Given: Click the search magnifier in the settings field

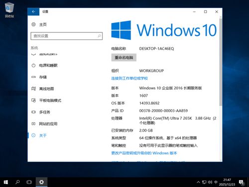Looking at the screenshot, I should click(x=99, y=36).
